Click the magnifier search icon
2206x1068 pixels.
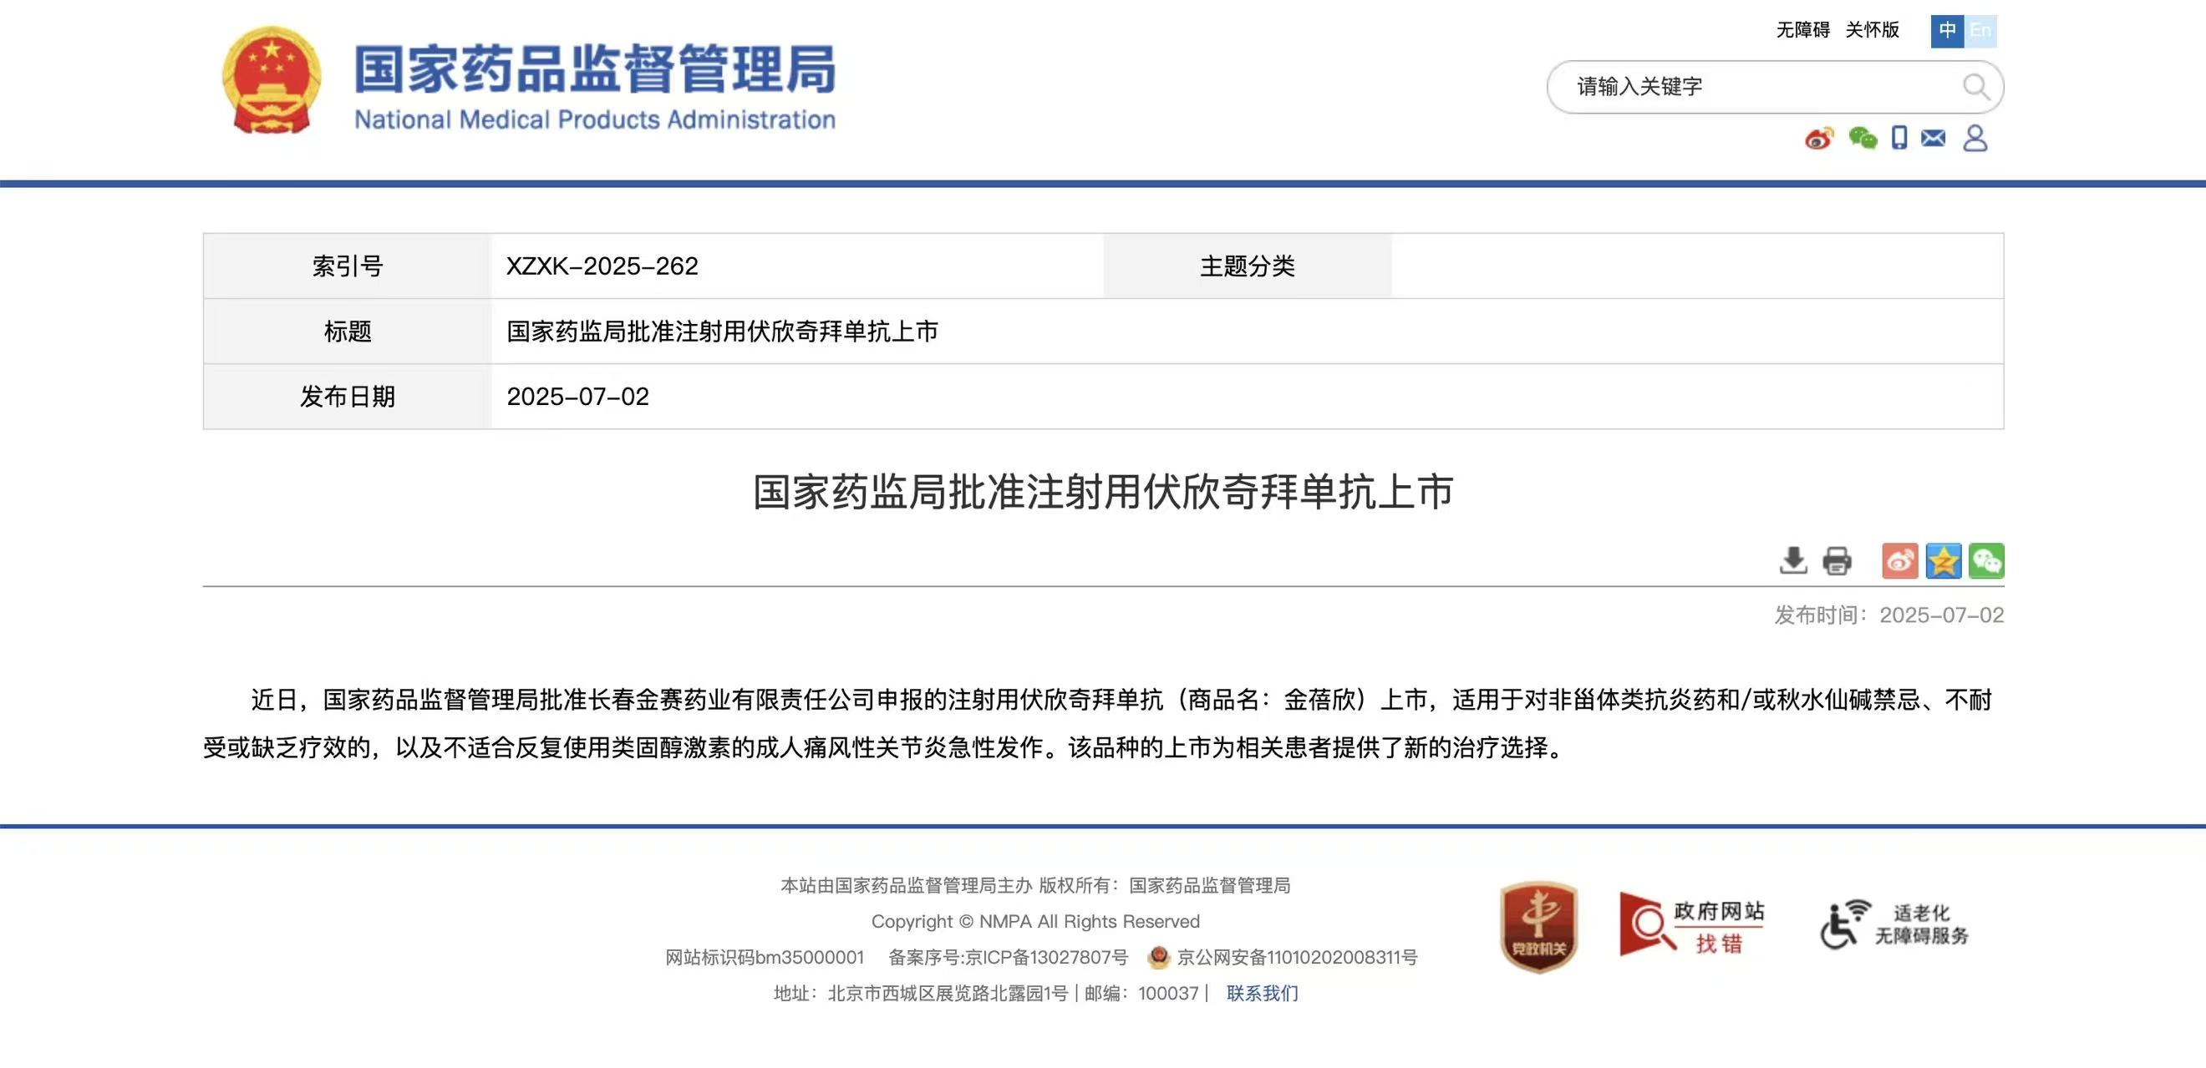pos(1975,87)
